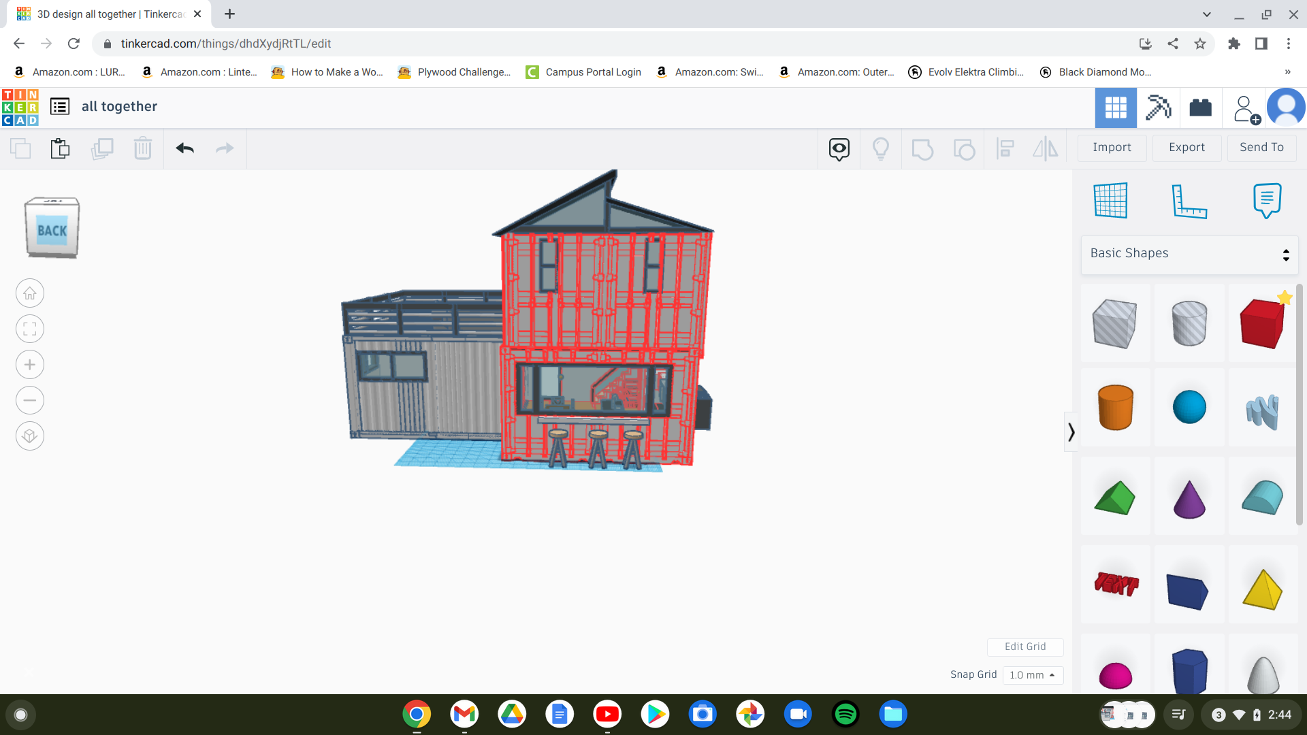The image size is (1307, 735).
Task: Switch to Bricks view mode
Action: coord(1200,107)
